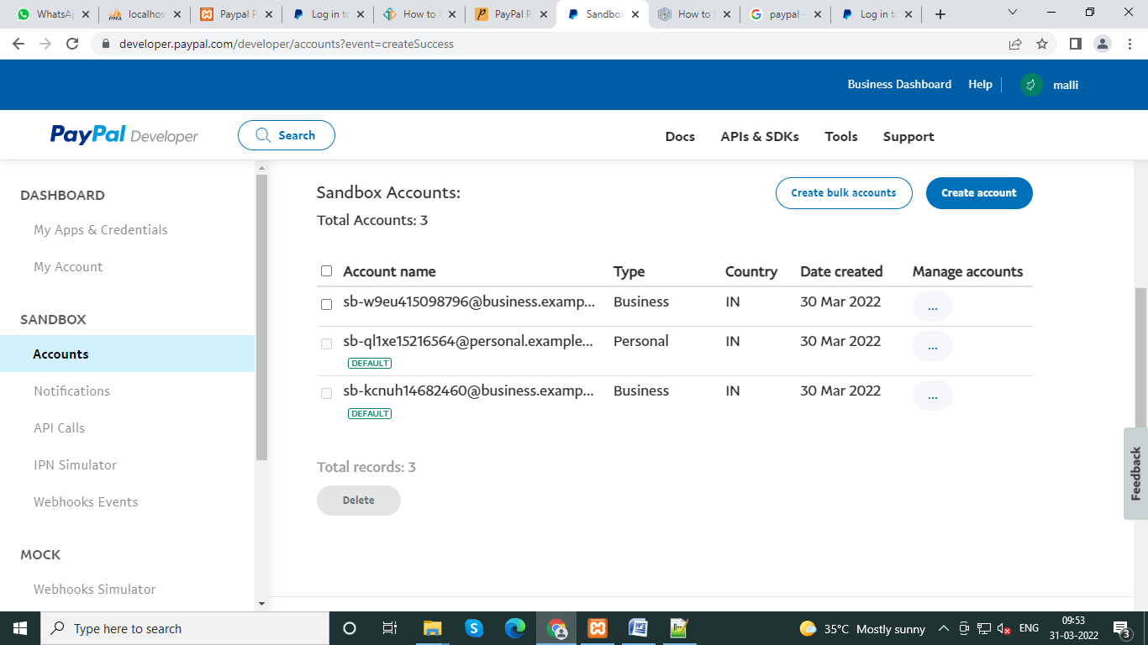
Task: Open the APIs & SDKs menu
Action: [759, 136]
